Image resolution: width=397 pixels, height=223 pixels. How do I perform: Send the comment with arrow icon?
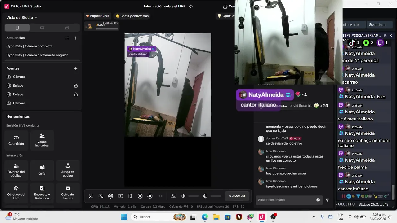[x=327, y=200]
